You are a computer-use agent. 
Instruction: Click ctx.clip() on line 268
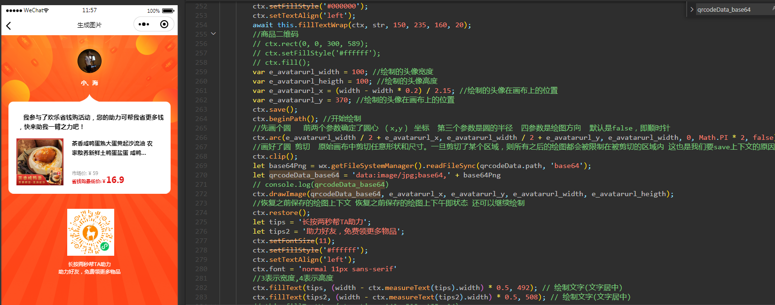point(275,156)
